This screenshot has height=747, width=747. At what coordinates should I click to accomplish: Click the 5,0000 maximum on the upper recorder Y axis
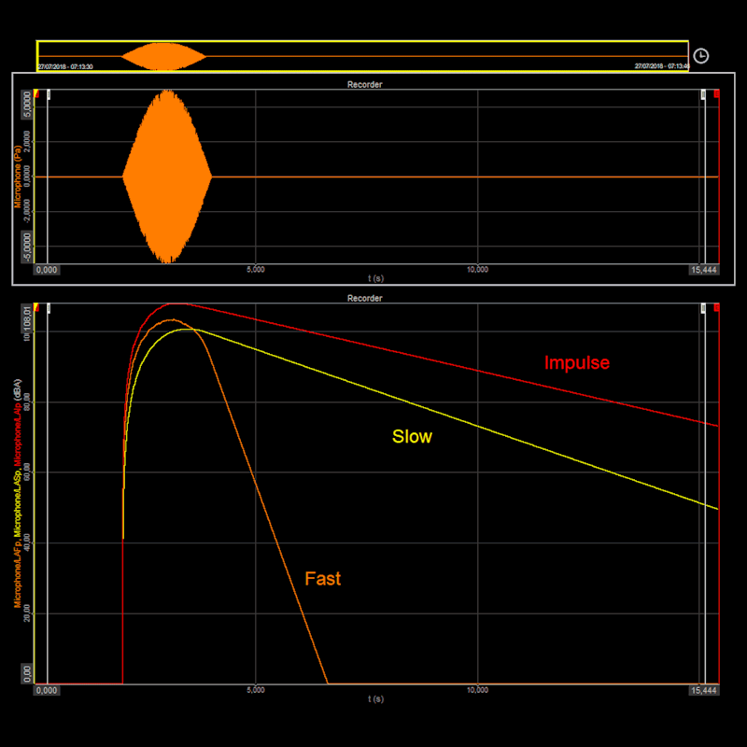(x=27, y=105)
